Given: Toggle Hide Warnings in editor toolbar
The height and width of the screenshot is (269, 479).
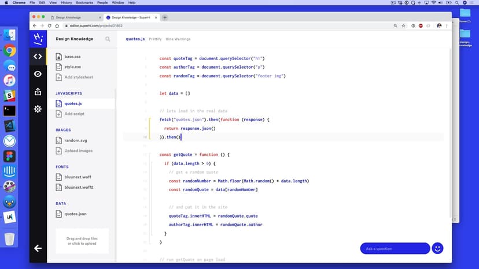Looking at the screenshot, I should coord(178,39).
